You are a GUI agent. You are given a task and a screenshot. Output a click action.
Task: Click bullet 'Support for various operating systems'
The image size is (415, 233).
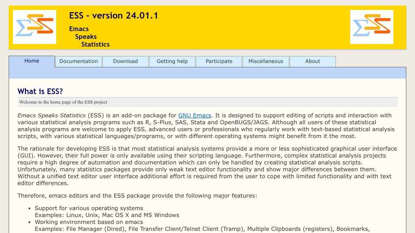pyautogui.click(x=89, y=208)
